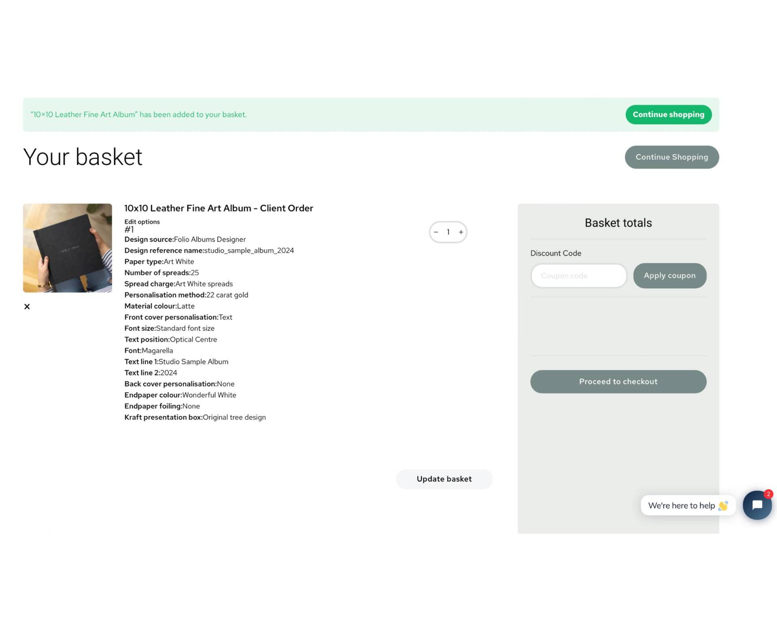Click Apply coupon button
Viewport: 777px width, 621px height.
670,276
